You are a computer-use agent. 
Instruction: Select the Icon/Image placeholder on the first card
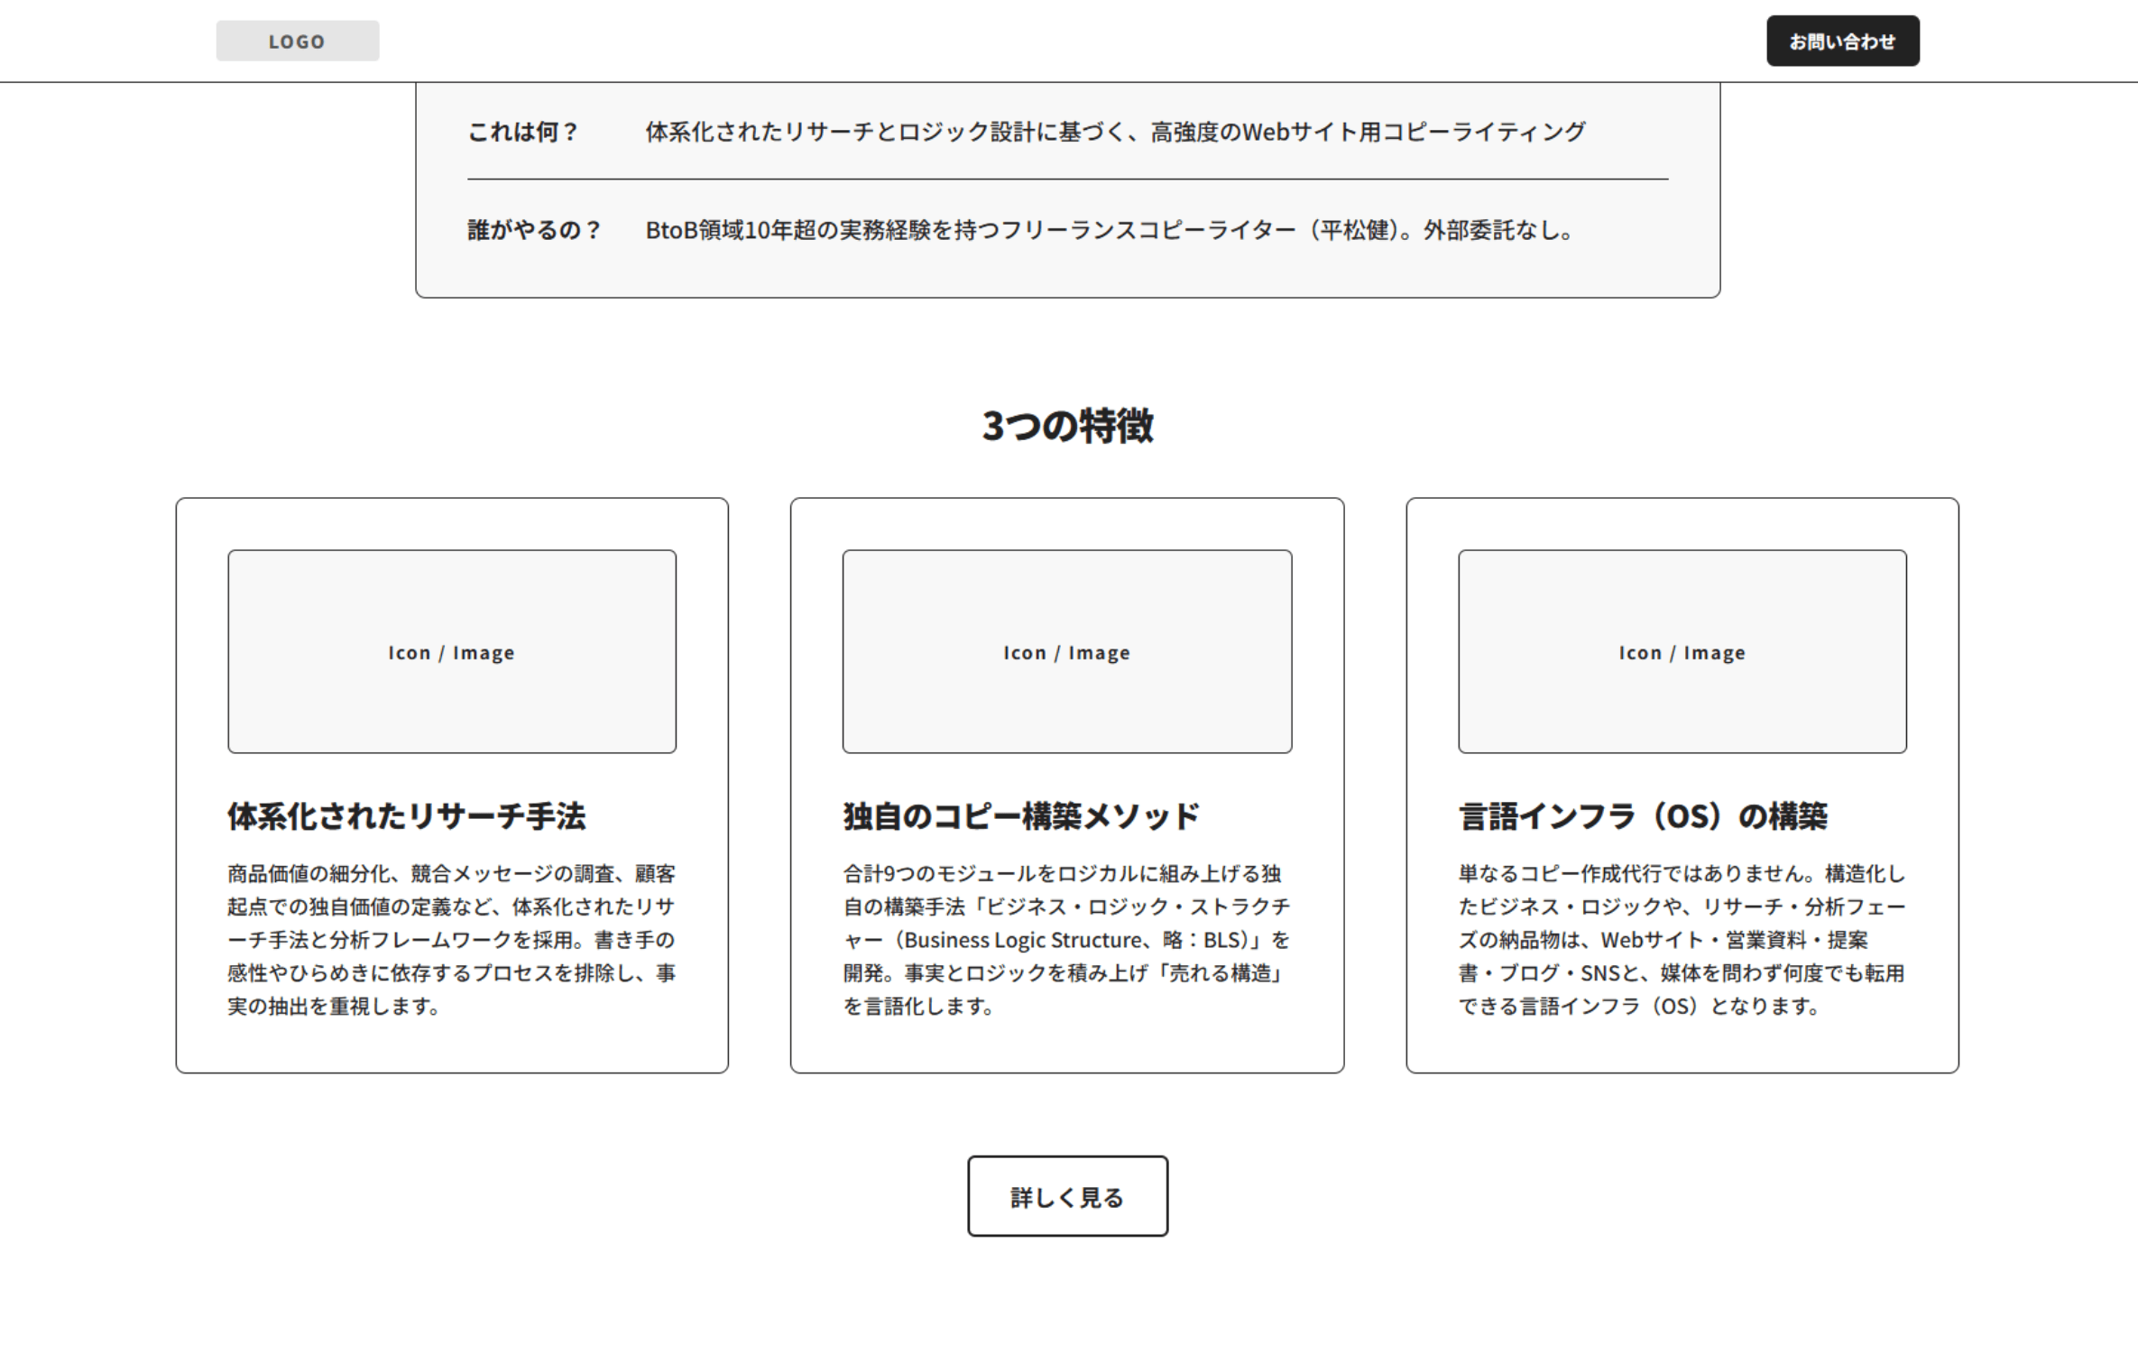click(x=452, y=651)
